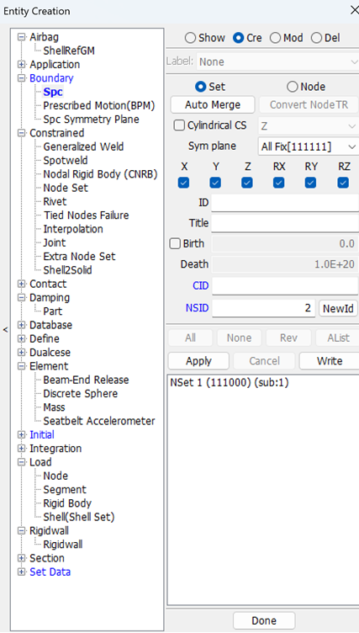This screenshot has height=633, width=359.
Task: Collapse the Rigidwall tree node
Action: tap(21, 531)
